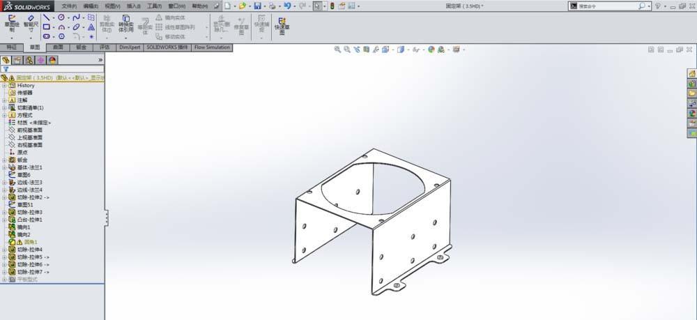The height and width of the screenshot is (320, 697).
Task: Expand the History tree node
Action: point(4,85)
